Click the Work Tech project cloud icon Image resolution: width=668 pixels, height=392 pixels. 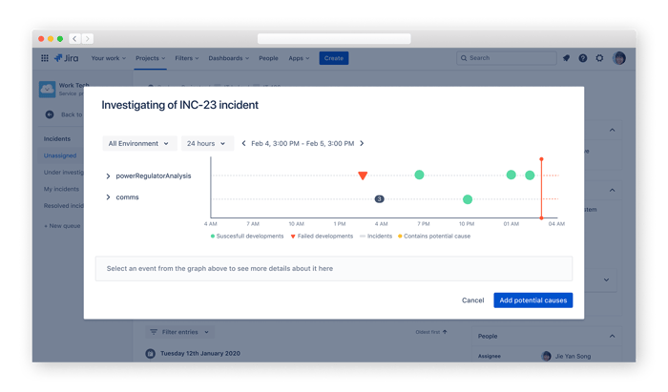coord(47,90)
